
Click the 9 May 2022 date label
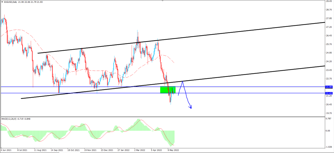pyautogui.click(x=173, y=150)
